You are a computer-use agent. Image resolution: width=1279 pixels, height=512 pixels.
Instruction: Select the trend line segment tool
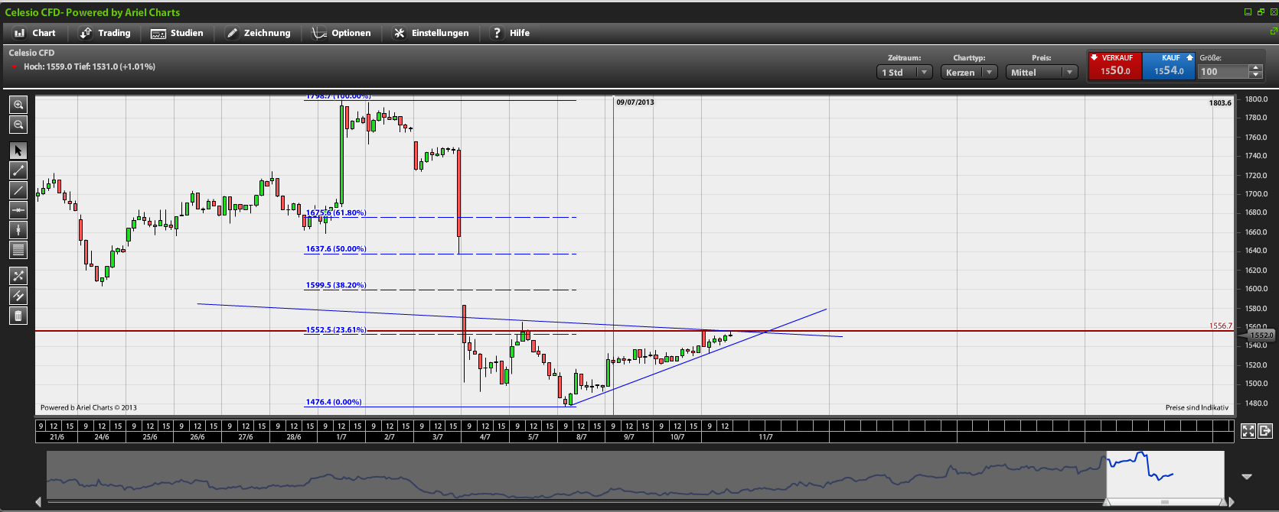[18, 170]
